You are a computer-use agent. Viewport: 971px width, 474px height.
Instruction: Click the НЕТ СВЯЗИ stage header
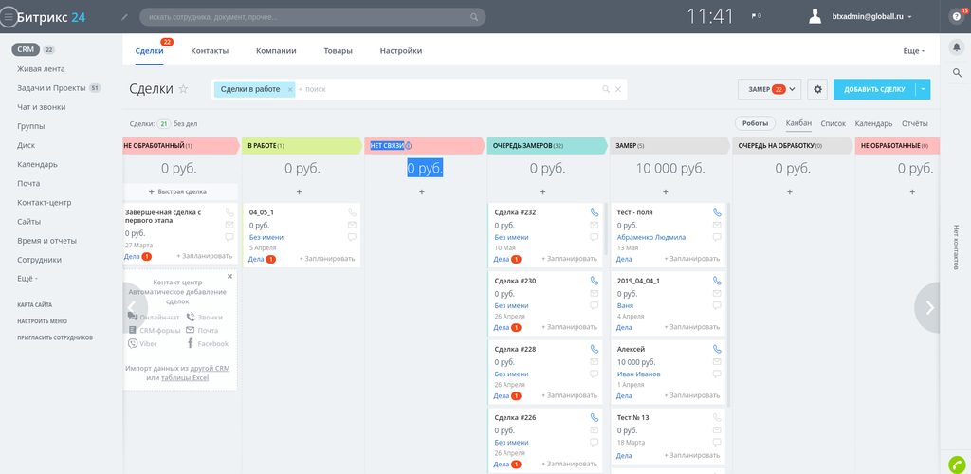click(x=424, y=146)
